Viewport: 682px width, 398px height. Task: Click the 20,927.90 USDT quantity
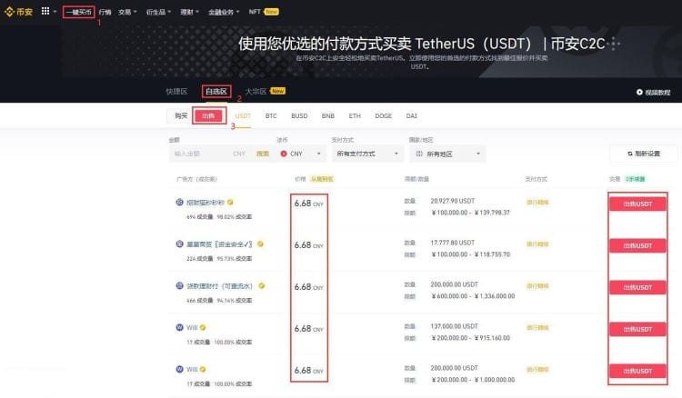[452, 201]
